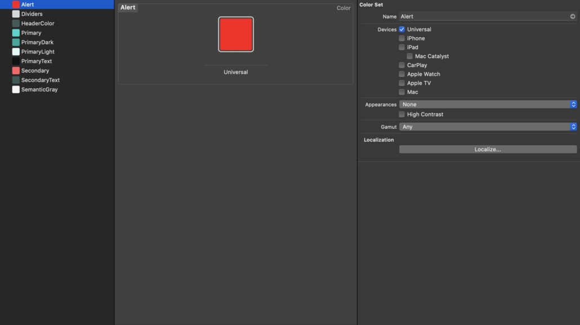Click the Name field containing Alert
Viewport: 580px width, 325px height.
[482, 17]
